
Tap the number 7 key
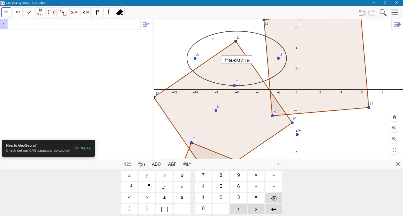click(x=203, y=176)
